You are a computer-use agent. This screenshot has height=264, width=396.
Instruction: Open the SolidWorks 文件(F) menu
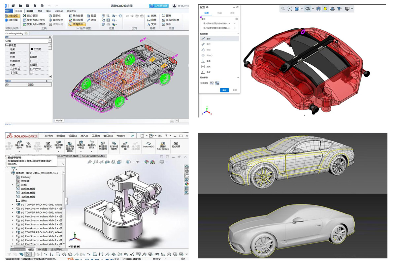coord(49,136)
